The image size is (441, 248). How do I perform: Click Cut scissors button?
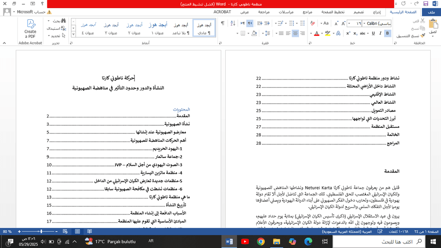(x=419, y=21)
